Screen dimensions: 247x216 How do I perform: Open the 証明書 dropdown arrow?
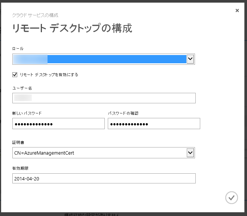click(x=190, y=153)
